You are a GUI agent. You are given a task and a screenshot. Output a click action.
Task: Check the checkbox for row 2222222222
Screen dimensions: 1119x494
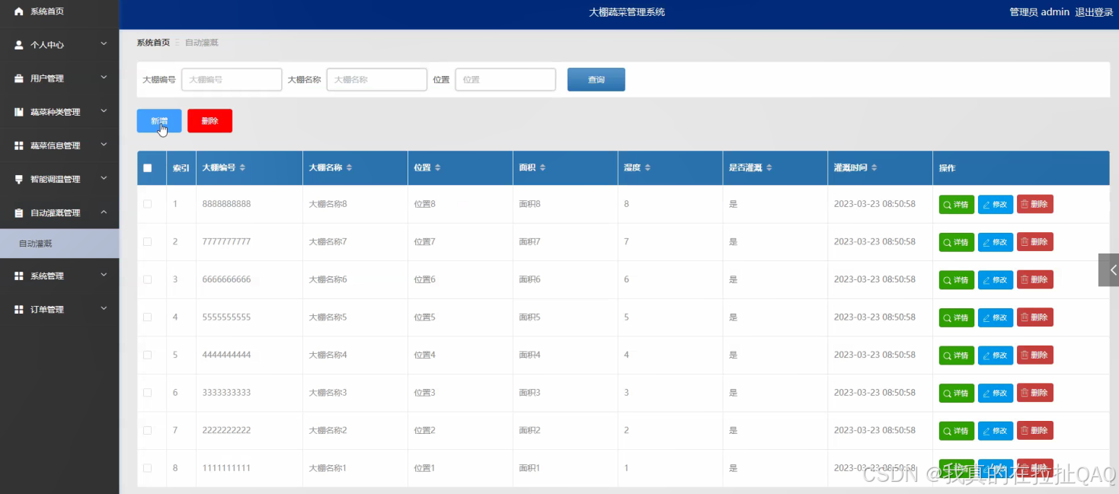[x=148, y=430]
